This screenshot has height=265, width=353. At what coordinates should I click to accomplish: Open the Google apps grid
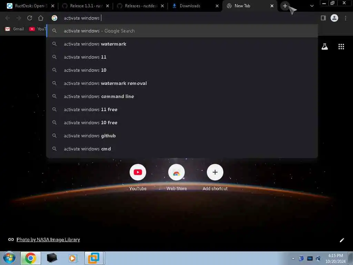pos(341,47)
